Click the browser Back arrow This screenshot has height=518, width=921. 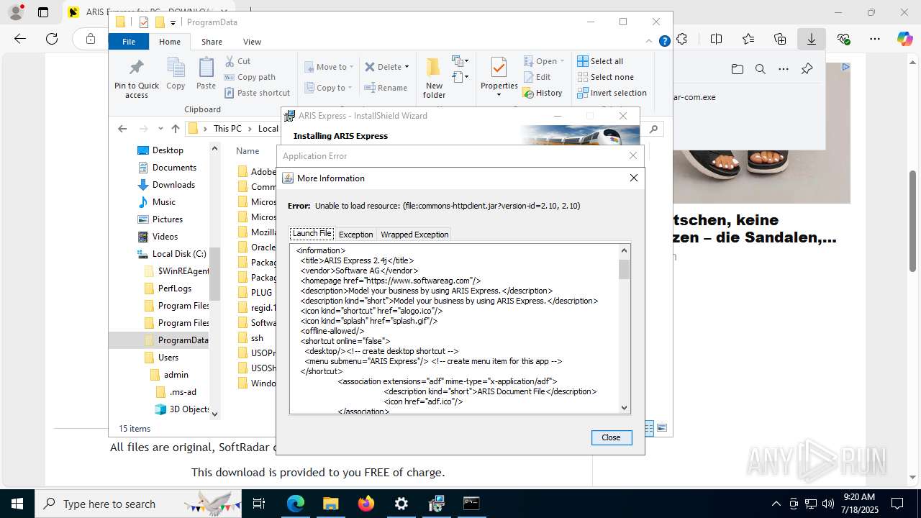tap(20, 39)
